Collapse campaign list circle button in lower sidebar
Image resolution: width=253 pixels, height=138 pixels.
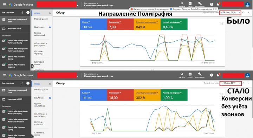28,83
